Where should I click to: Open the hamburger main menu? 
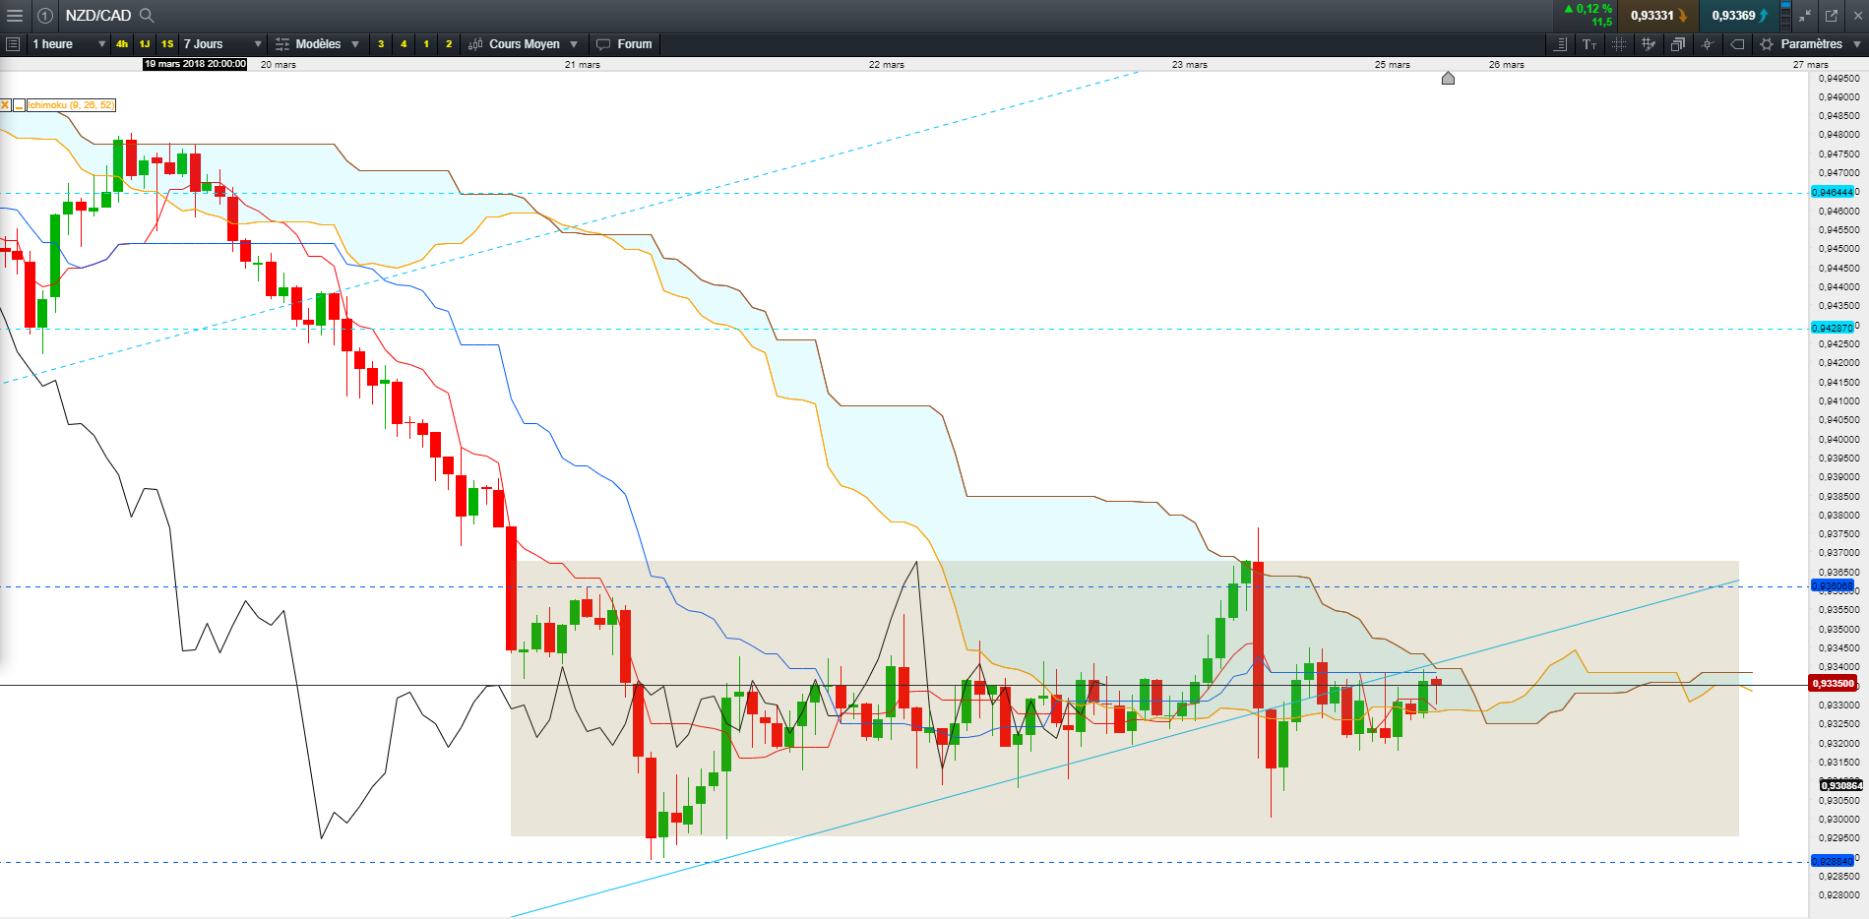[14, 15]
